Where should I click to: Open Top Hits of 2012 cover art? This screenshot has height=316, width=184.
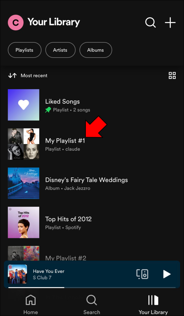coord(23,222)
